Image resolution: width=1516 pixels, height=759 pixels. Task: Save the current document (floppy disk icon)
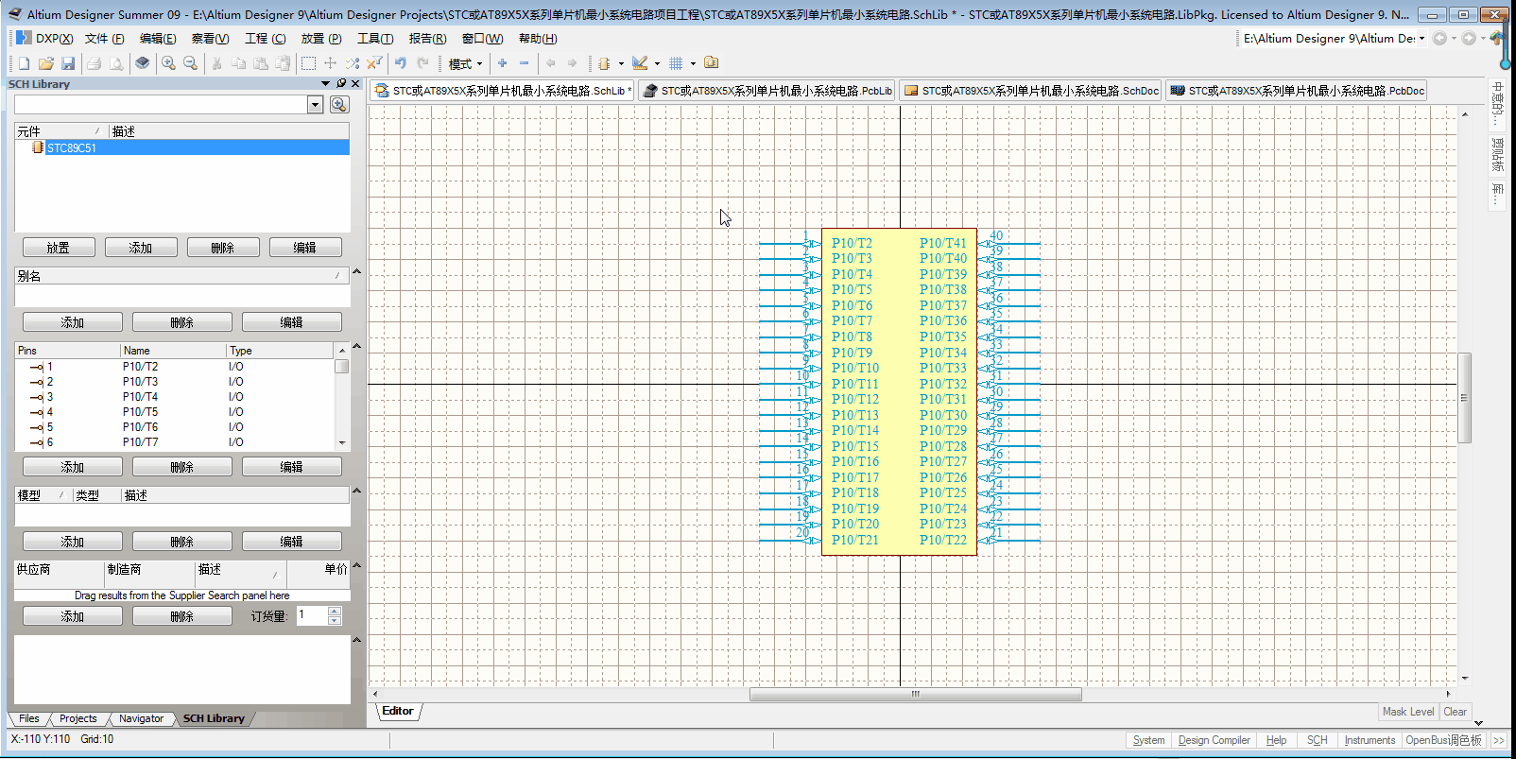click(x=68, y=63)
